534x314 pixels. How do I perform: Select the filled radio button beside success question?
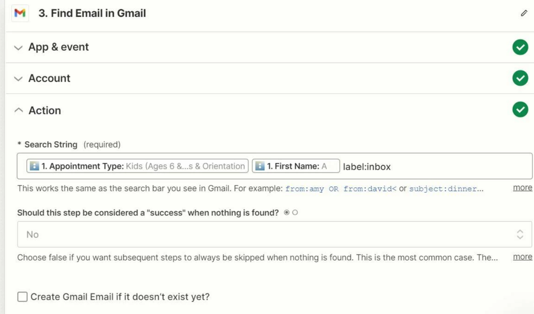pyautogui.click(x=287, y=212)
